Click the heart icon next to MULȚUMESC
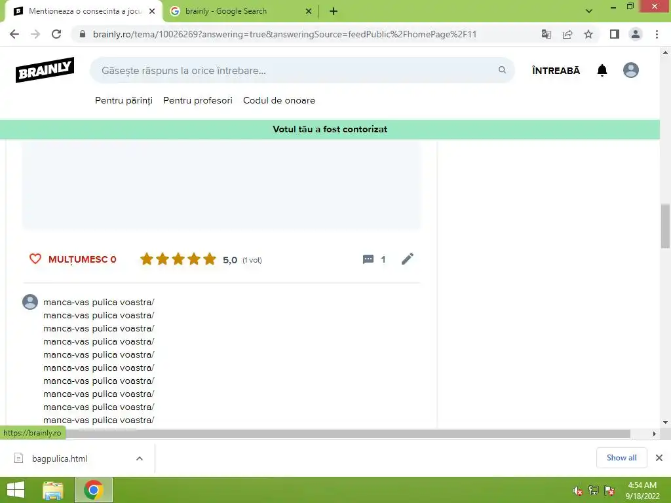Screen dimensions: 671x503 tap(35, 259)
